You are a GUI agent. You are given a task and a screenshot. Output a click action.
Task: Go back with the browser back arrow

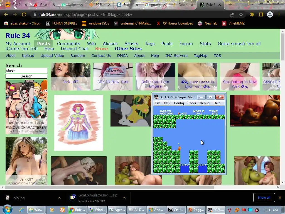[x=6, y=14]
